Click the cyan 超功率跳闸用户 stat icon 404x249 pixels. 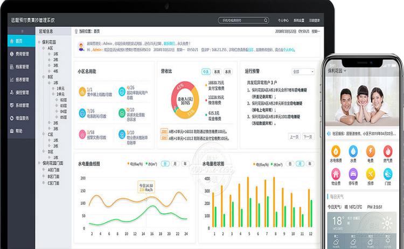(122, 92)
